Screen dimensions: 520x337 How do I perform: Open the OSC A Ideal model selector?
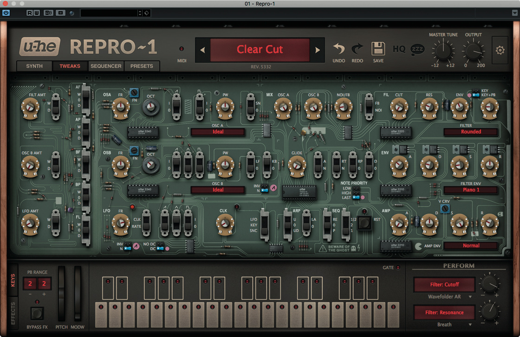[218, 132]
